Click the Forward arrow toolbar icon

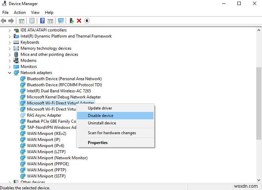point(11,21)
